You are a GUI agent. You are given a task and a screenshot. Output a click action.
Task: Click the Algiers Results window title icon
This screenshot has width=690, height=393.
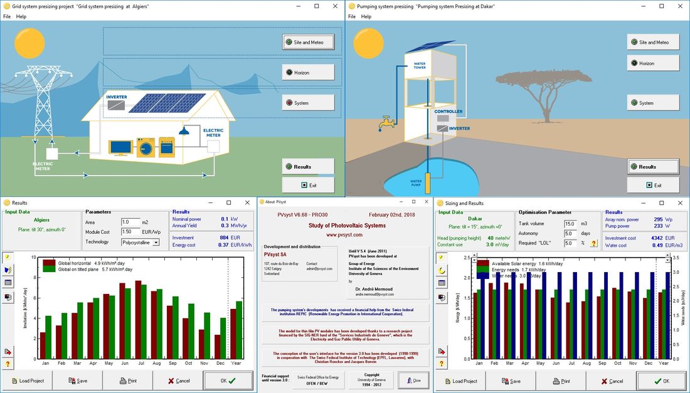point(7,202)
